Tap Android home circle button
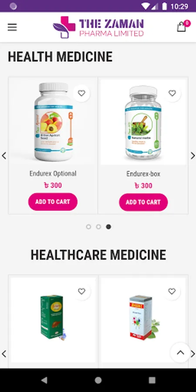Screen dimensions: 196x392 click(98, 380)
